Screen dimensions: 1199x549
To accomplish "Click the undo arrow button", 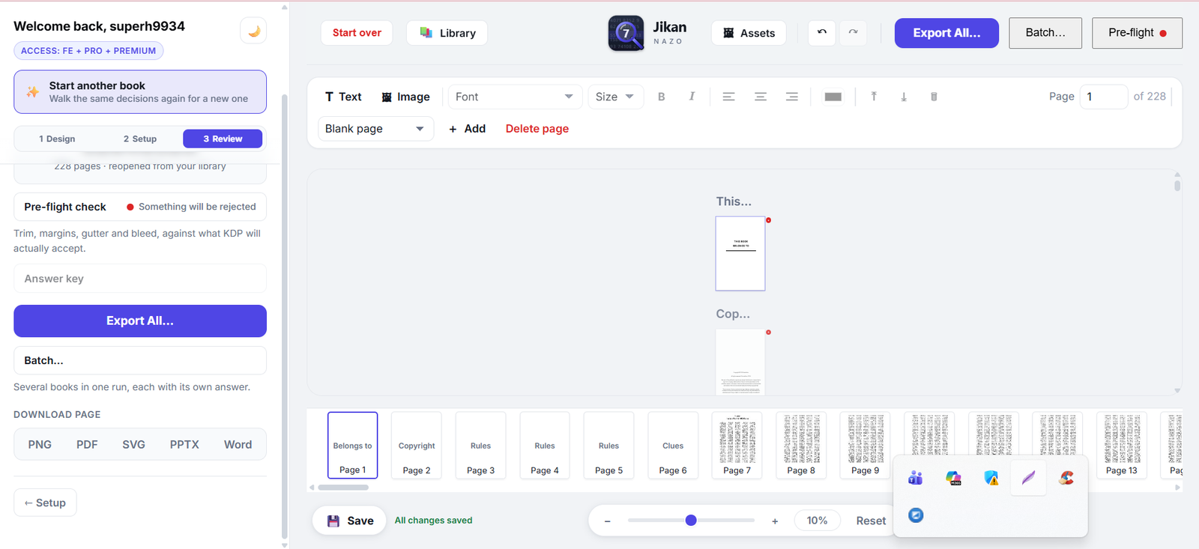I will (x=822, y=32).
